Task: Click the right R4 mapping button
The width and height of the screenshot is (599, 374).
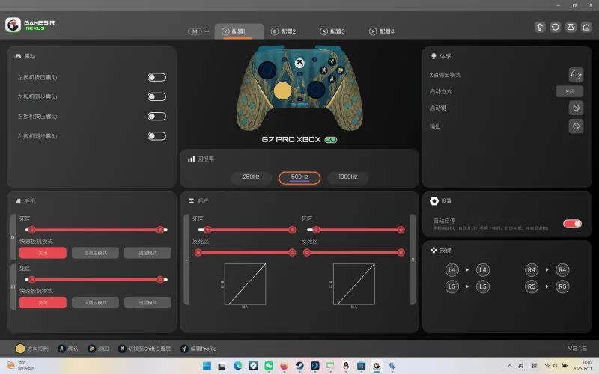Action: tap(562, 270)
